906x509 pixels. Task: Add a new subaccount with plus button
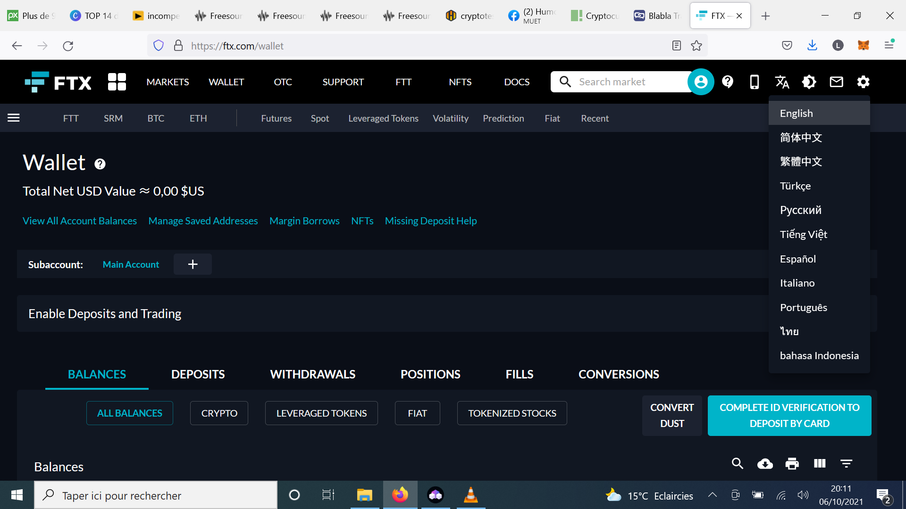[193, 264]
